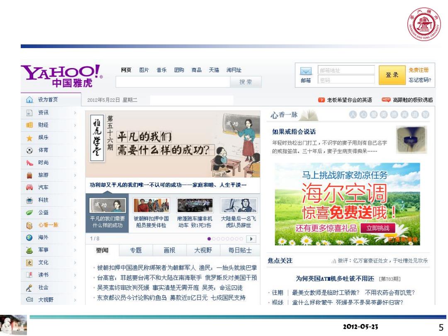448x336 pixels.
Task: Open the 淘网址 search tab
Action: 234,70
